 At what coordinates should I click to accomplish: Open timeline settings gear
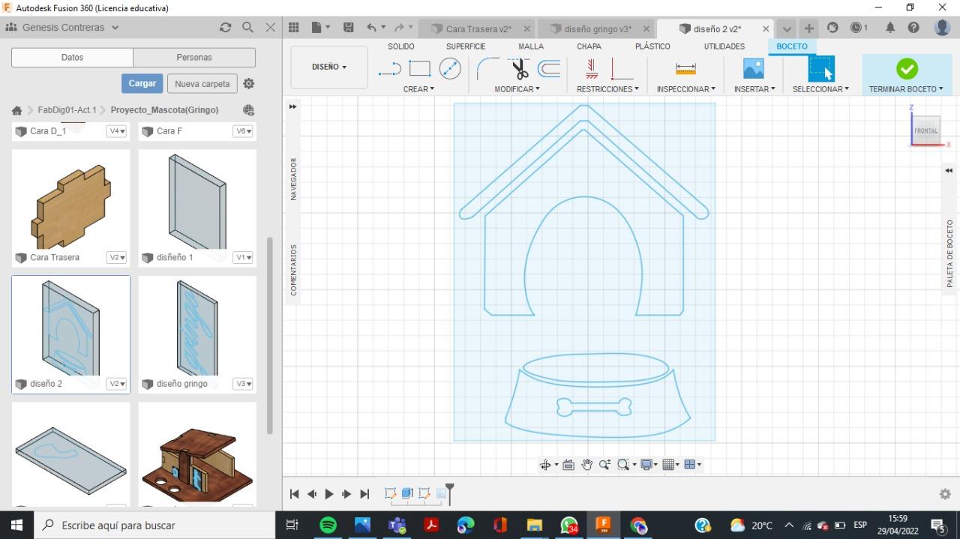pos(945,494)
